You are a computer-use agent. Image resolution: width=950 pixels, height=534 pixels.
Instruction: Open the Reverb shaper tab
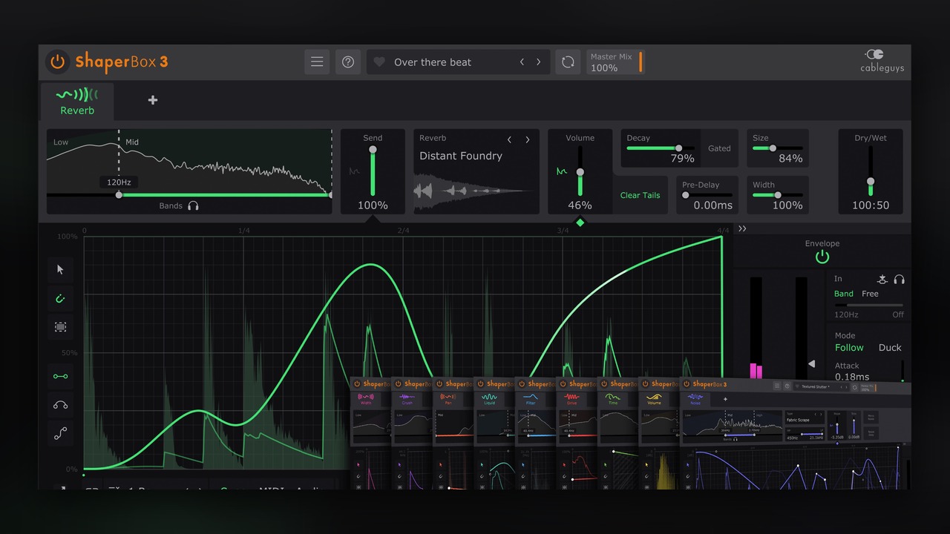click(77, 102)
